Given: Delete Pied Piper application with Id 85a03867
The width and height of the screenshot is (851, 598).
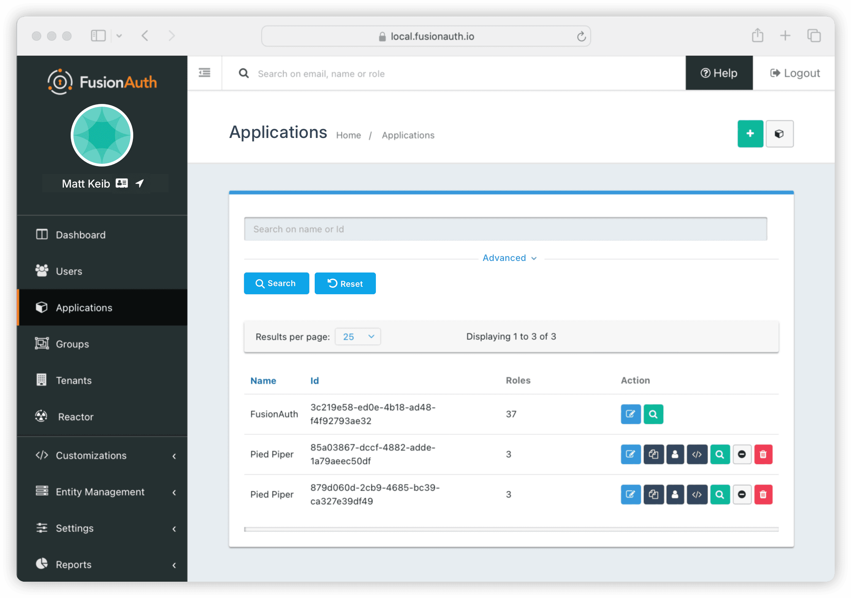Looking at the screenshot, I should (x=763, y=454).
